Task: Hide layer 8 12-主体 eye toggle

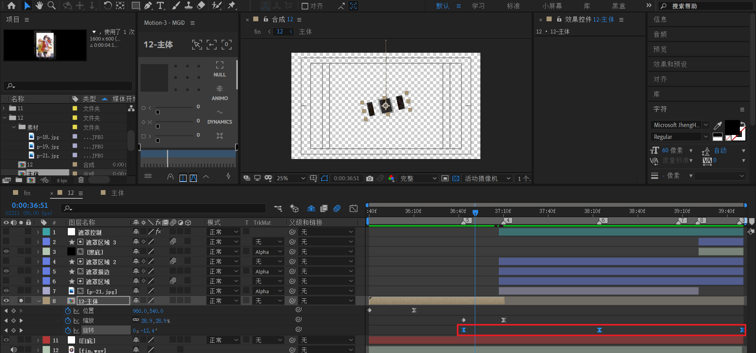Action: coord(6,301)
